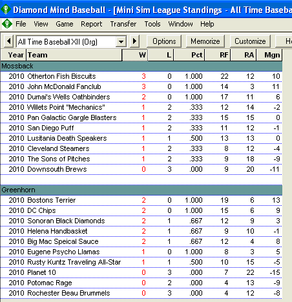This screenshot has width=292, height=302.
Task: Go to next league with right arrow
Action: (134, 41)
